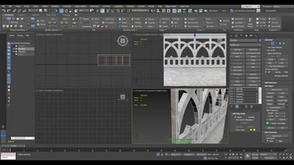Select Polygon sub-object level icon

point(280,44)
